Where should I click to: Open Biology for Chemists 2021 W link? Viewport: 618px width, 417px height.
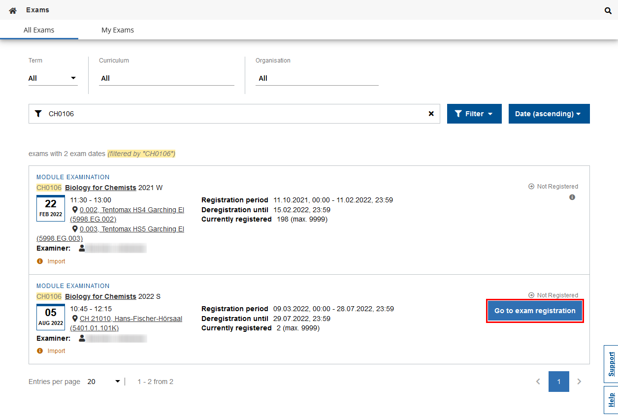[x=100, y=188]
